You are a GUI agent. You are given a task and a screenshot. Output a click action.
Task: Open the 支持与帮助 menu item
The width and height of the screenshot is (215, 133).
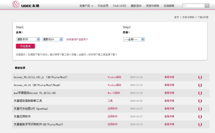(153, 6)
